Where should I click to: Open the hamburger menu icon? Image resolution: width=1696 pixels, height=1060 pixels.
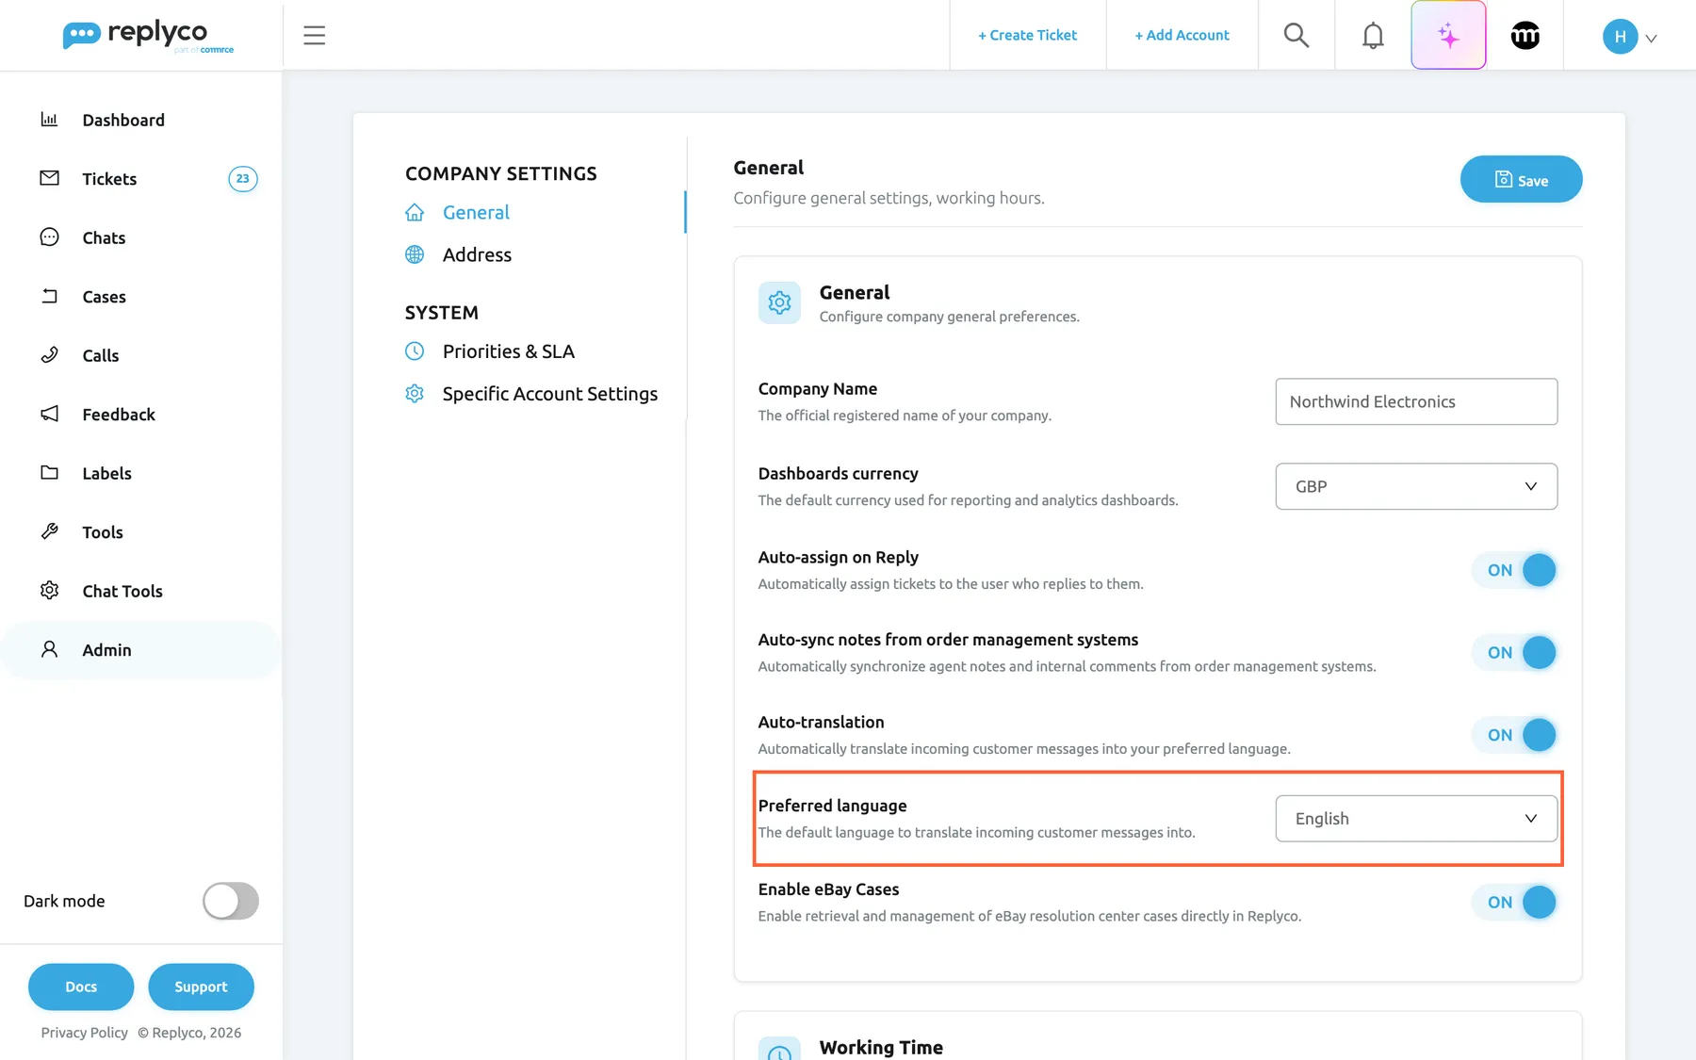click(x=314, y=36)
